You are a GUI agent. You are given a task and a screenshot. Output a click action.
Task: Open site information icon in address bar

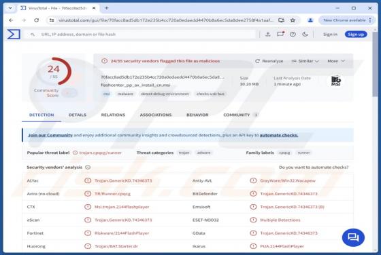click(52, 20)
